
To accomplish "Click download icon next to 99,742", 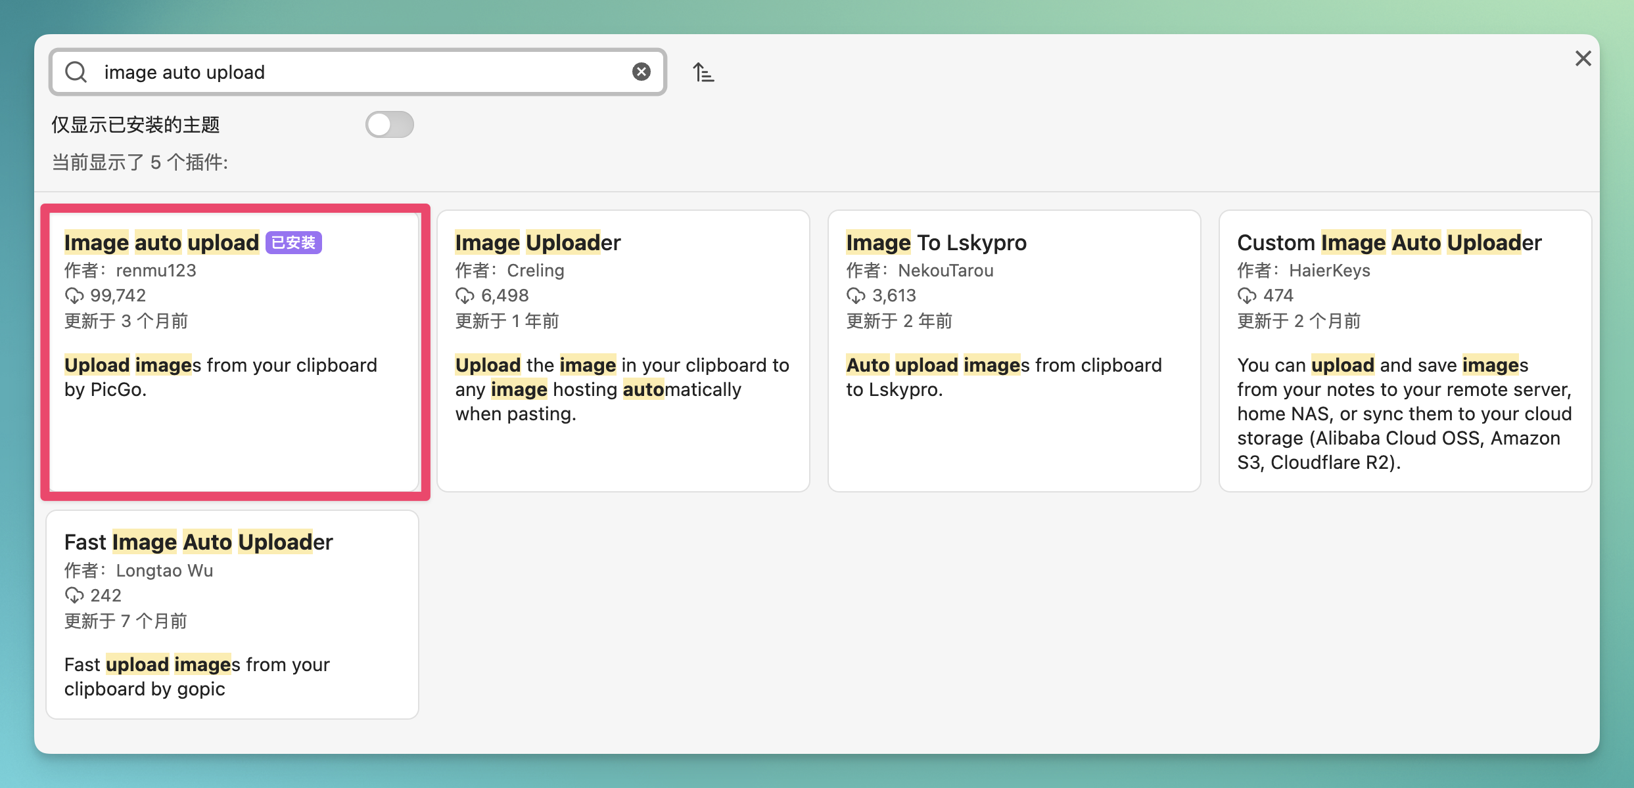I will [74, 296].
